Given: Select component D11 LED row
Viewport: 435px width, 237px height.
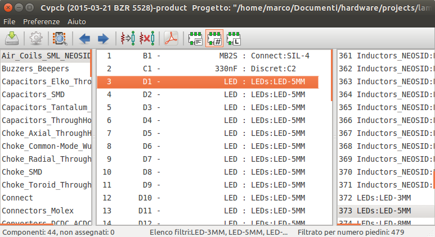Looking at the screenshot, I should pyautogui.click(x=208, y=211).
